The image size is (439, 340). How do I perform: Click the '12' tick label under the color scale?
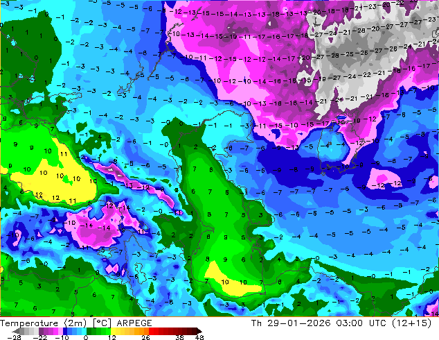point(112,337)
